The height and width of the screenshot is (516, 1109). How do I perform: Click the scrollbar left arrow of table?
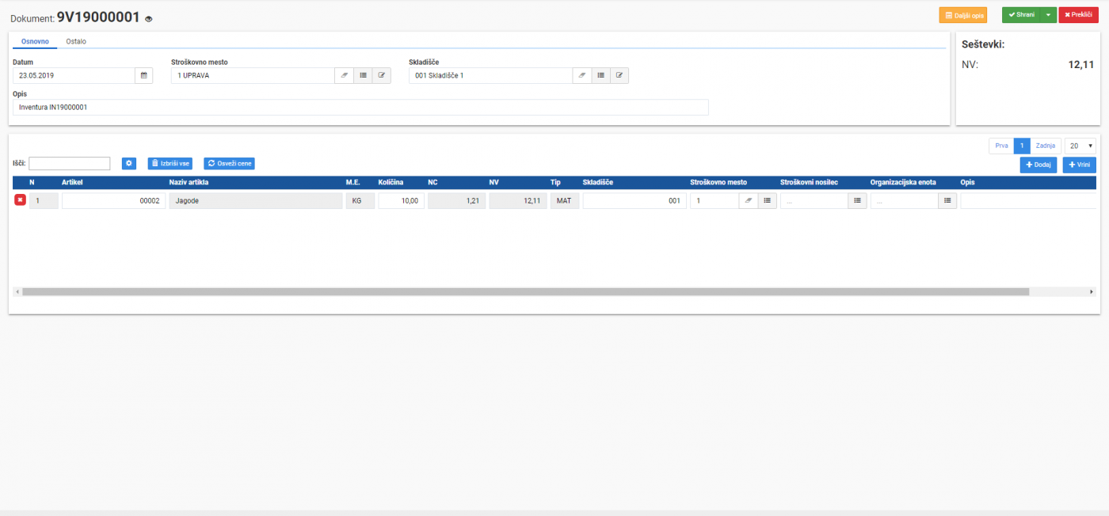17,291
